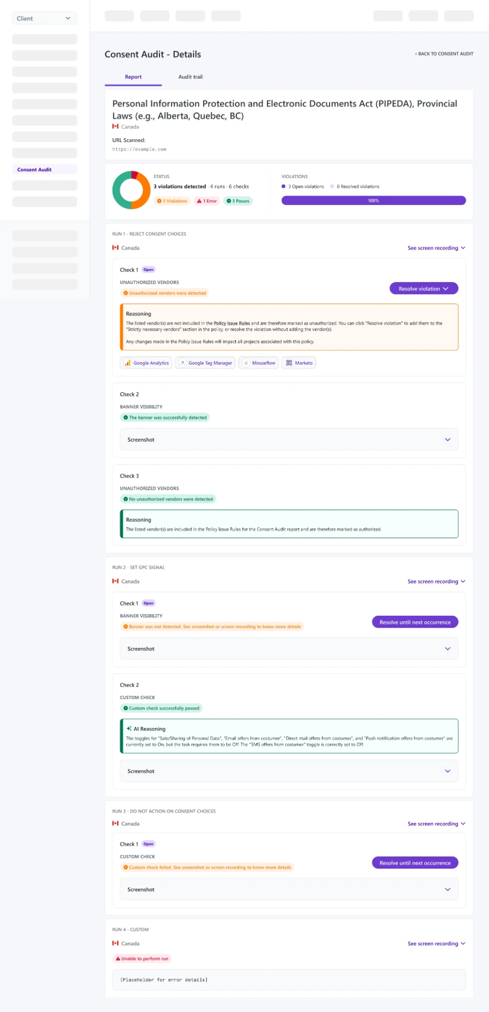Click Unauthorized vendors were detected badge
The width and height of the screenshot is (489, 1012).
pyautogui.click(x=164, y=293)
